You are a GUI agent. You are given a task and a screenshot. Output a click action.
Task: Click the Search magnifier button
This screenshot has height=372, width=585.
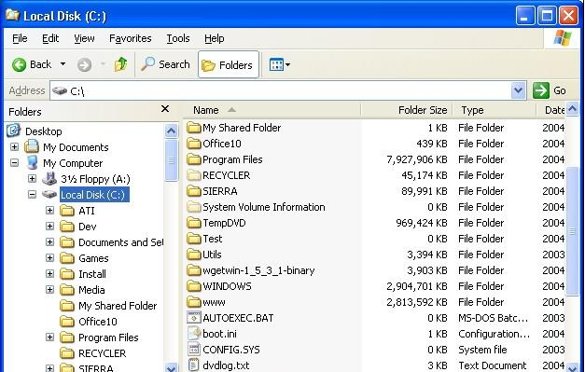point(165,64)
